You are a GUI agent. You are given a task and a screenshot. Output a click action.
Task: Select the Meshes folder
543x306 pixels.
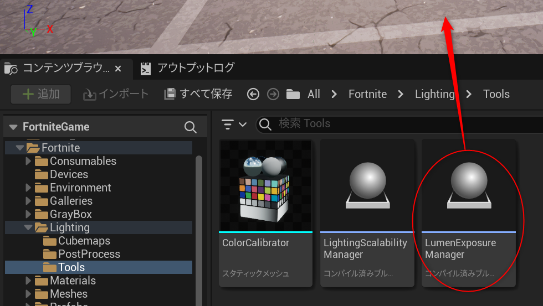[x=69, y=294]
